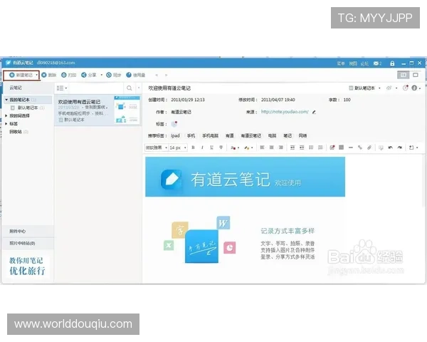Pick the font color swatch
427x342 pixels.
[233, 147]
